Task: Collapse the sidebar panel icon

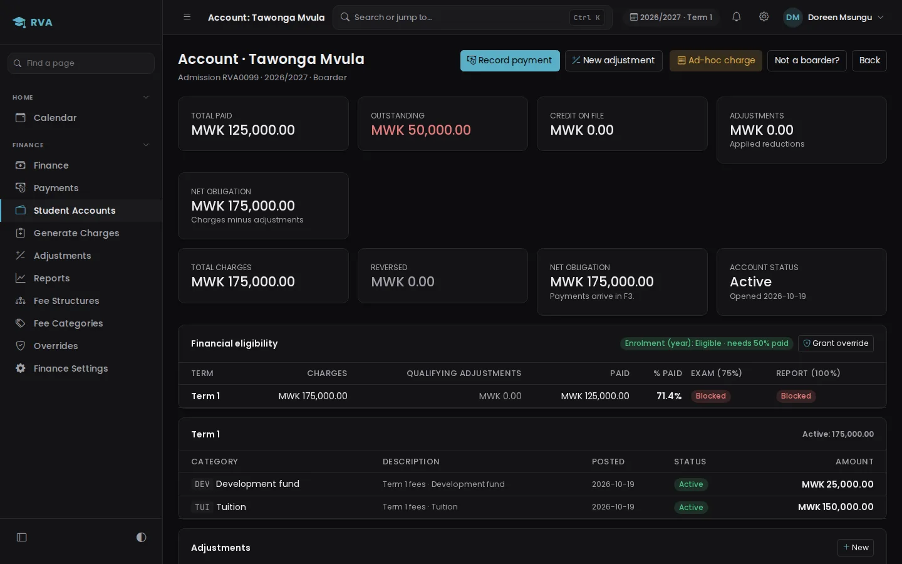Action: pos(22,537)
